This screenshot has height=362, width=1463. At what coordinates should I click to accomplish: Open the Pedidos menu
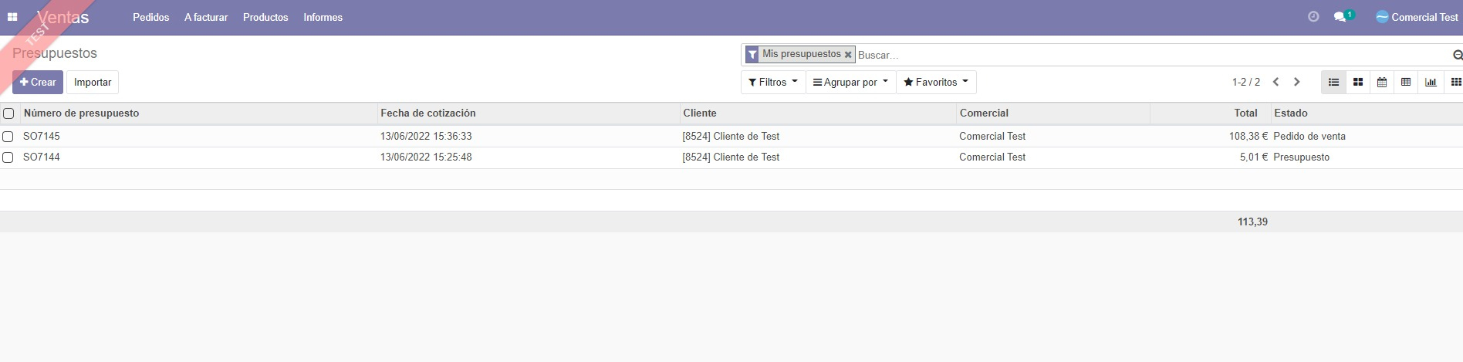[150, 17]
